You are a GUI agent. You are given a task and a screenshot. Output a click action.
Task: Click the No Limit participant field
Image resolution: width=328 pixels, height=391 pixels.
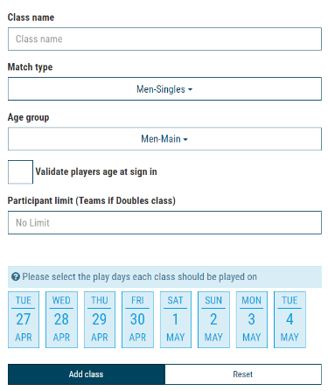click(164, 223)
